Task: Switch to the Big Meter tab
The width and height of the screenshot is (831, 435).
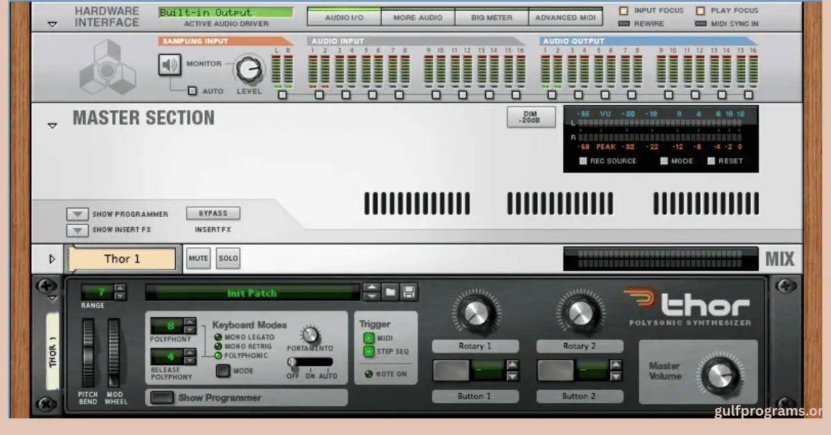Action: pos(491,17)
